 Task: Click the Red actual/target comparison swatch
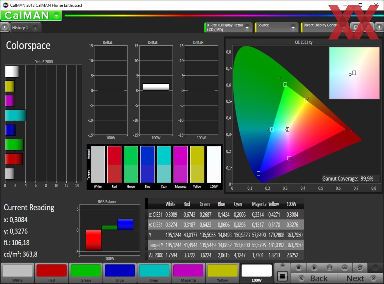[114, 165]
